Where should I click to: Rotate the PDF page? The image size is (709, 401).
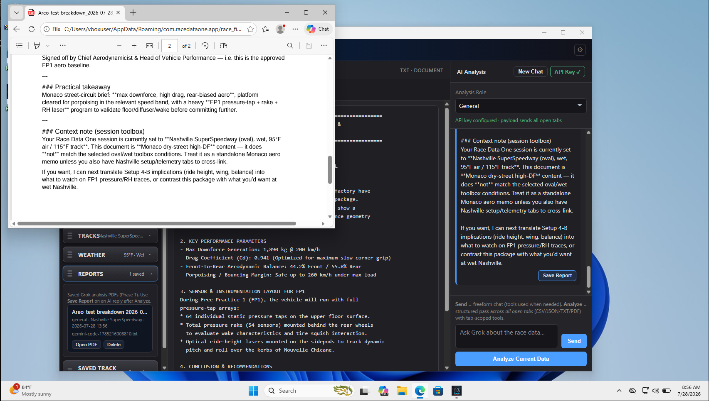tap(205, 46)
